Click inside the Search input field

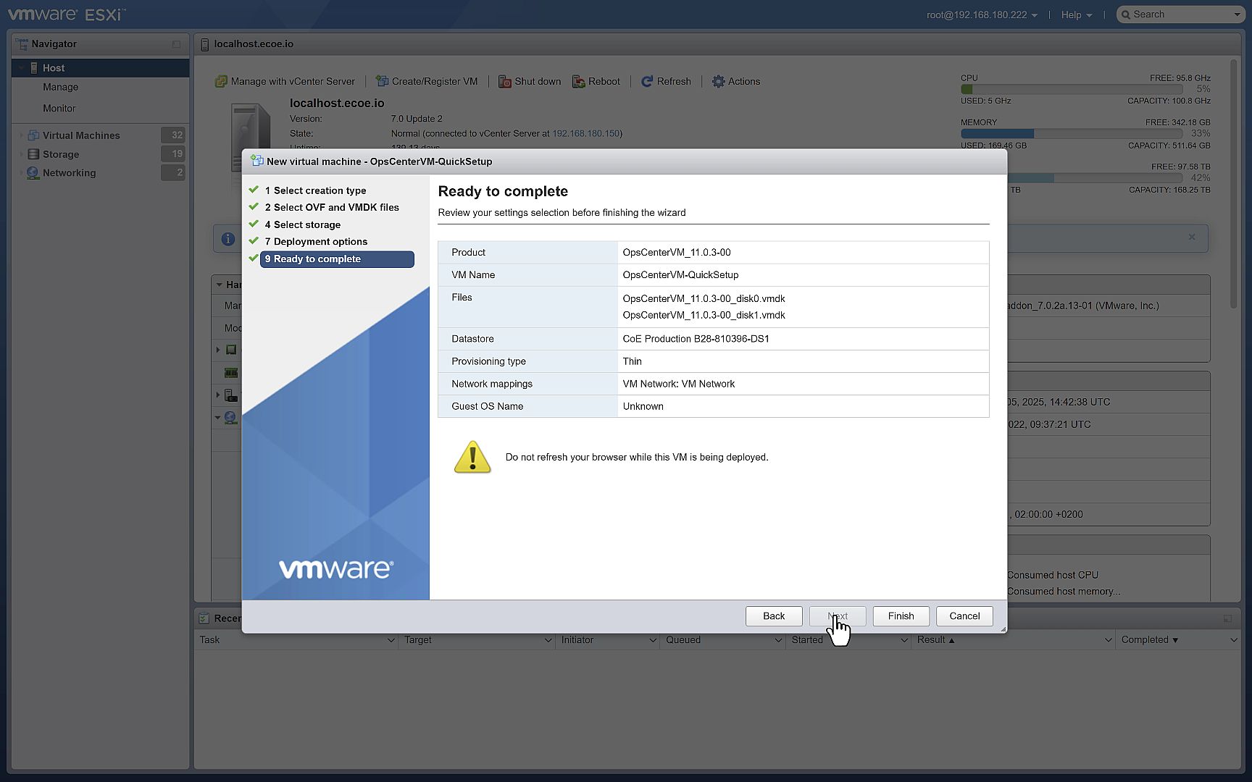coord(1181,14)
